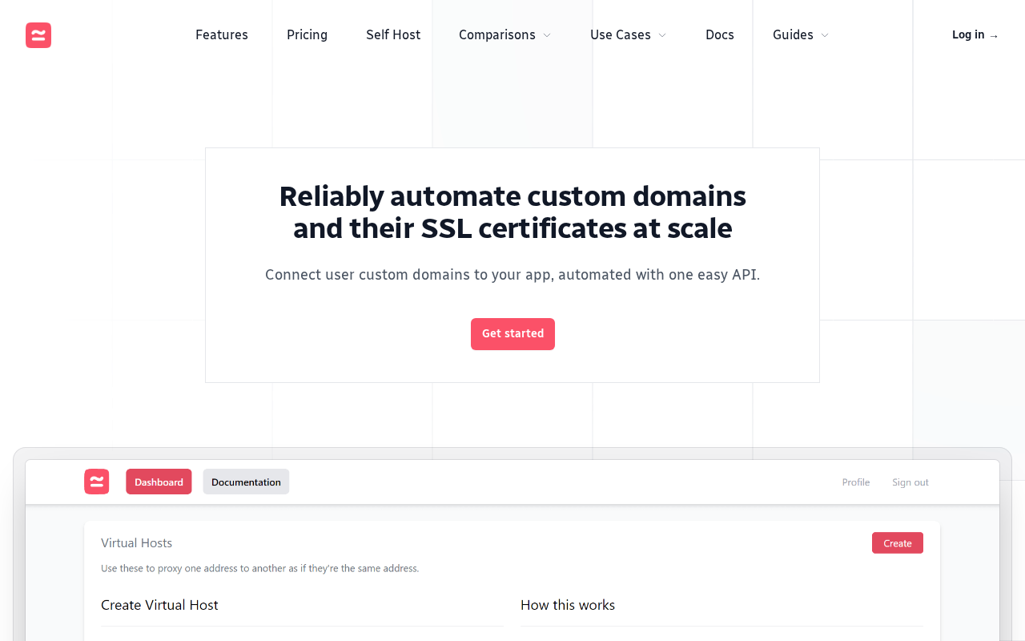
Task: Click the red logo in the top navigation
Action: 38,35
